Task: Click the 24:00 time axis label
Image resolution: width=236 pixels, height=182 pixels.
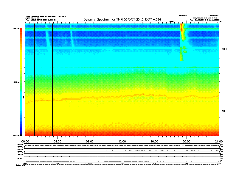Action: [x=219, y=142]
